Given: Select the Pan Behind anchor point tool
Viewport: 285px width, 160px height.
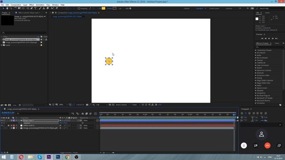Looking at the screenshot, I should point(23,8).
